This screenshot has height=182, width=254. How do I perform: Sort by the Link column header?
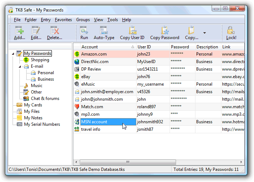(x=233, y=47)
